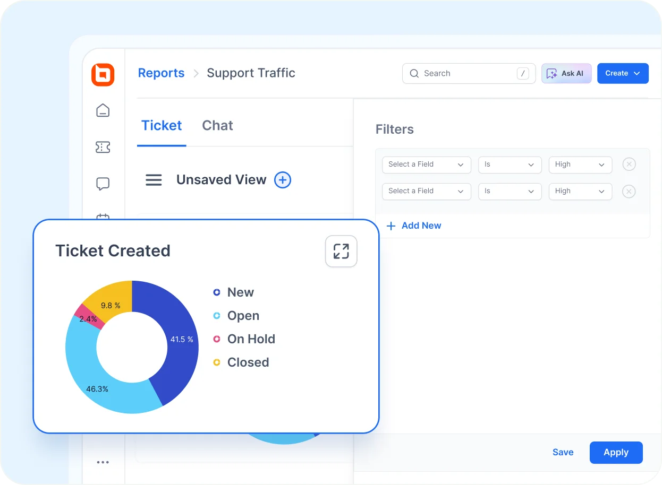662x485 pixels.
Task: Click the search magnifier icon
Action: [414, 73]
